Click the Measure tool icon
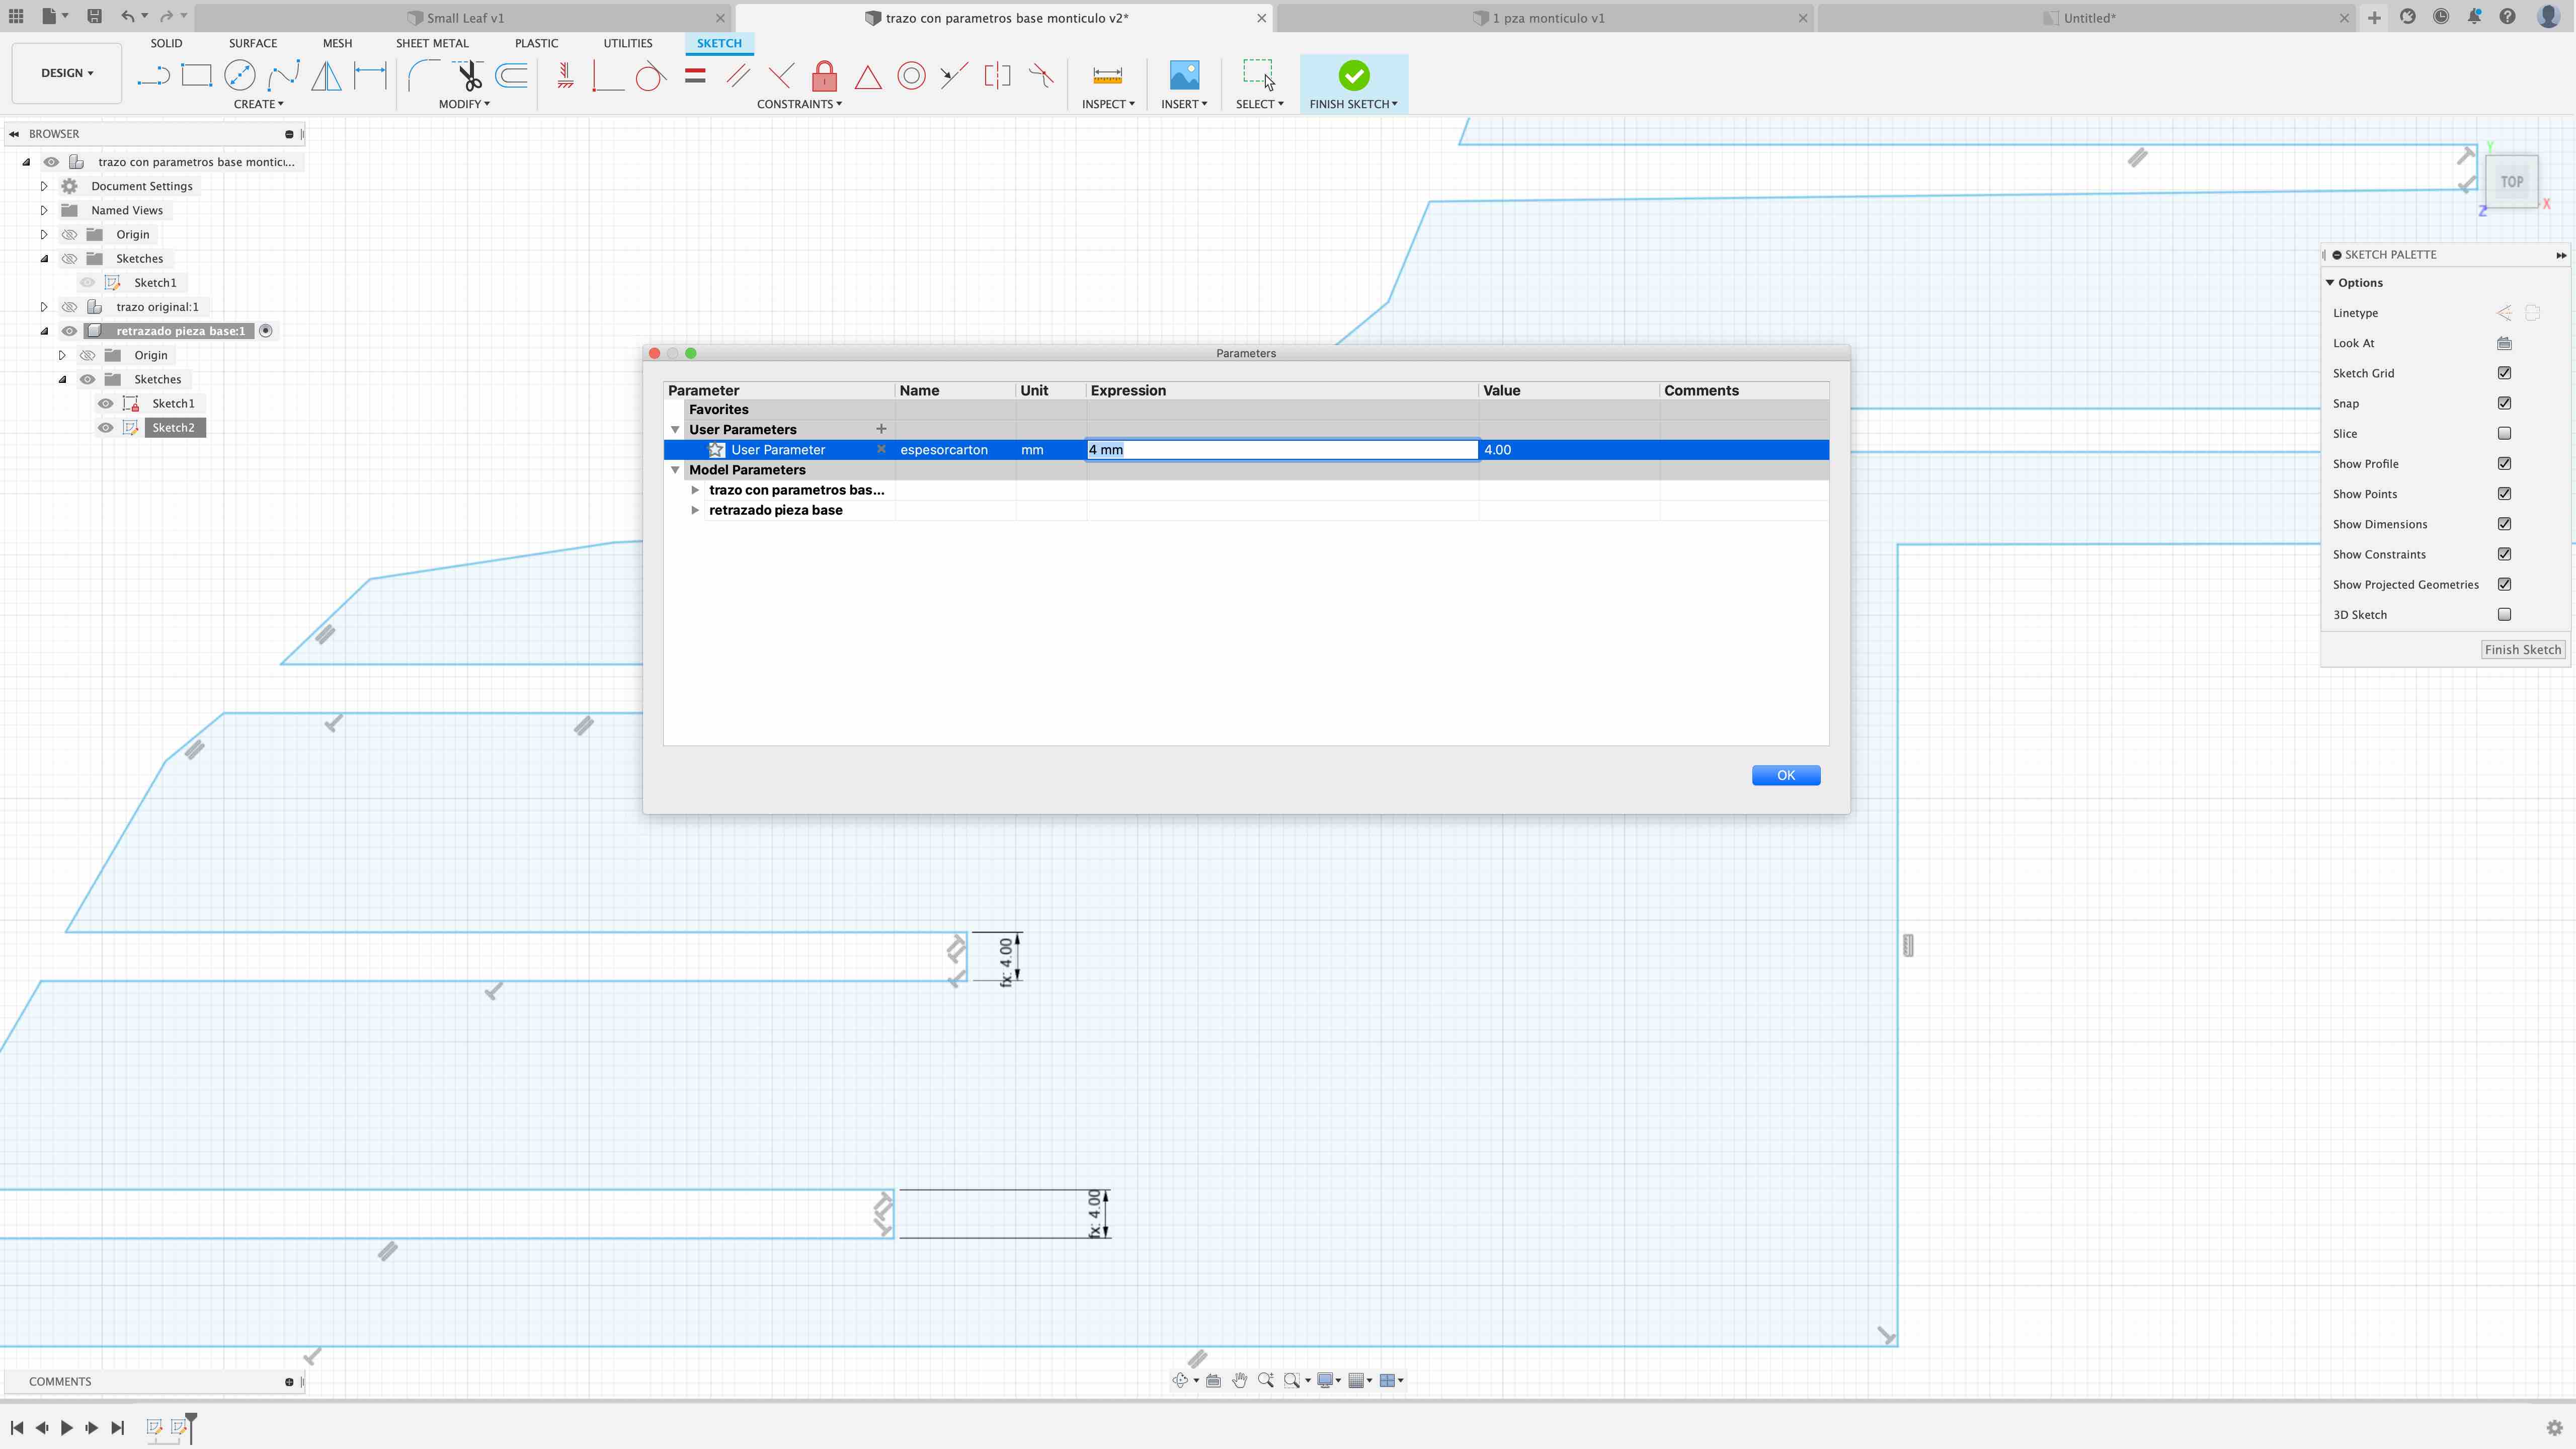The image size is (2576, 1449). point(1107,76)
